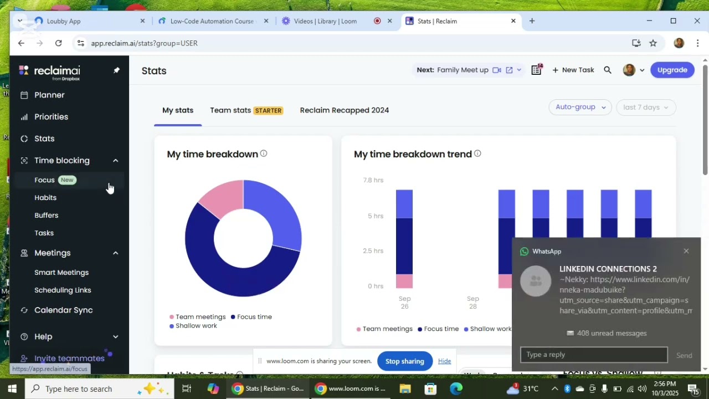Image resolution: width=709 pixels, height=399 pixels.
Task: Open the Auto-group dropdown
Action: pos(580,108)
